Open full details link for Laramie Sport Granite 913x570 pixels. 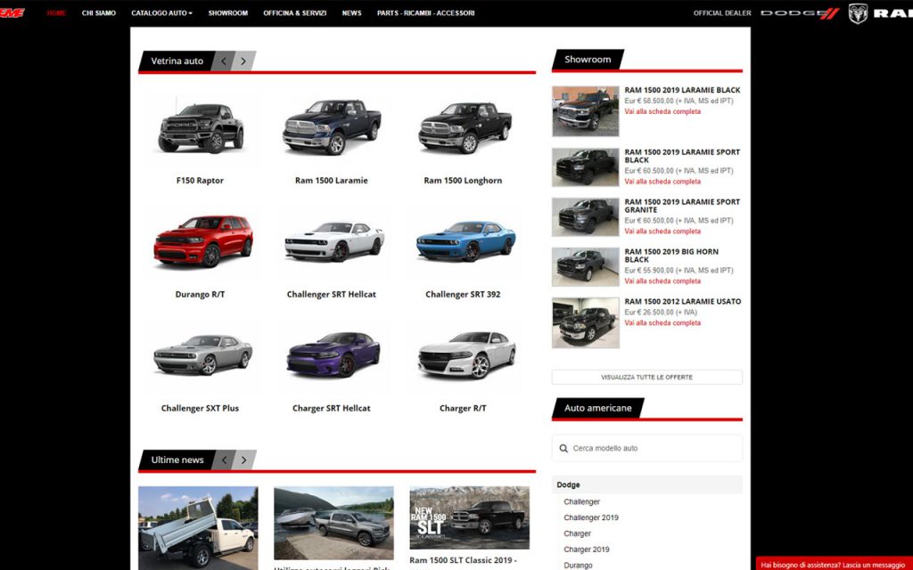(662, 232)
